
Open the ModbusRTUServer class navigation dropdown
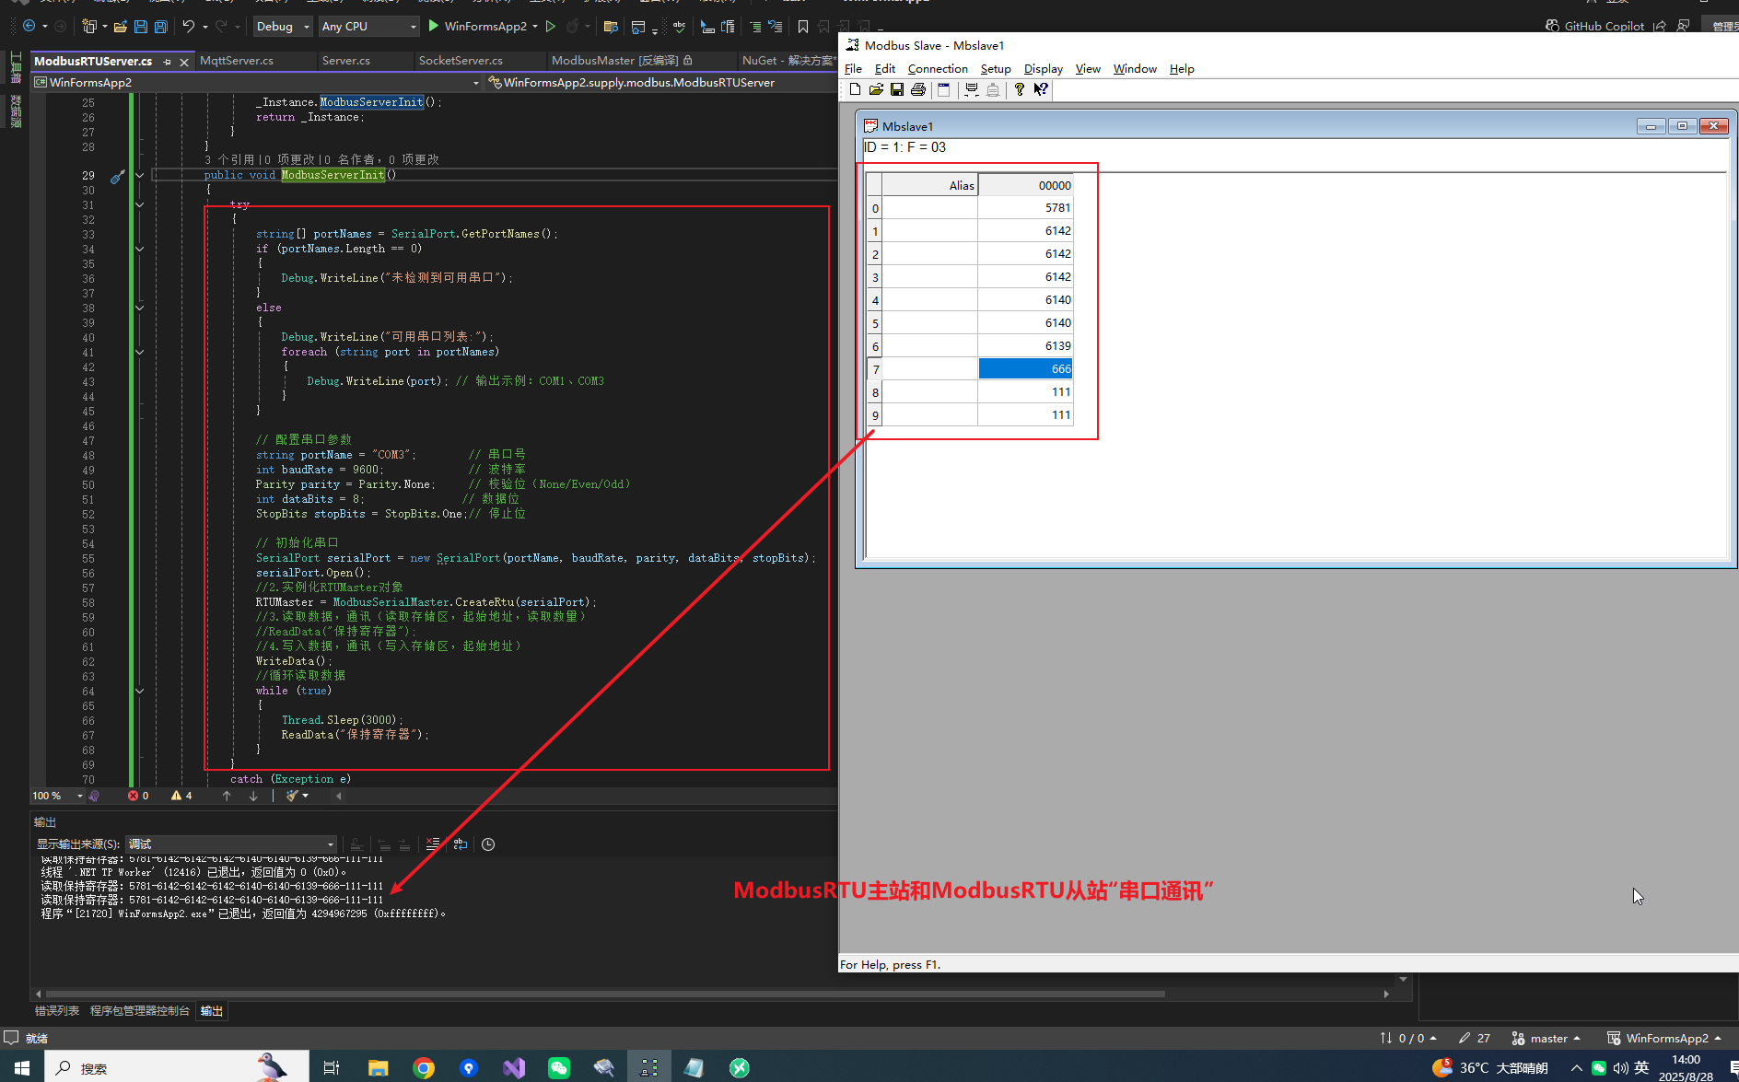point(661,82)
